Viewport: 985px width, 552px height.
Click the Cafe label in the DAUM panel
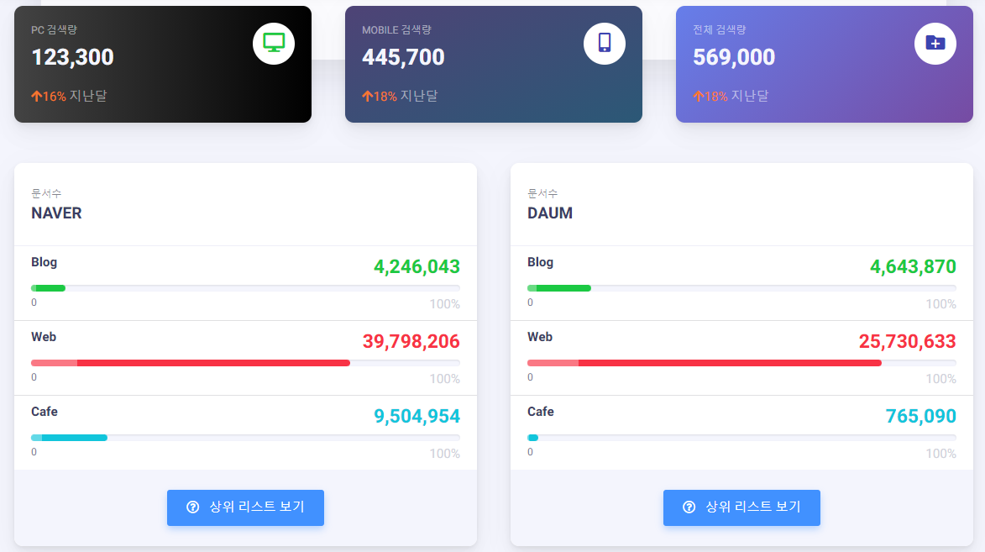(x=540, y=412)
